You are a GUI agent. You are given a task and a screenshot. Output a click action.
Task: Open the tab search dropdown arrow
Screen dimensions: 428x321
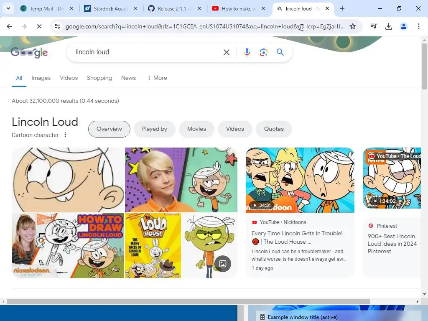coord(8,8)
